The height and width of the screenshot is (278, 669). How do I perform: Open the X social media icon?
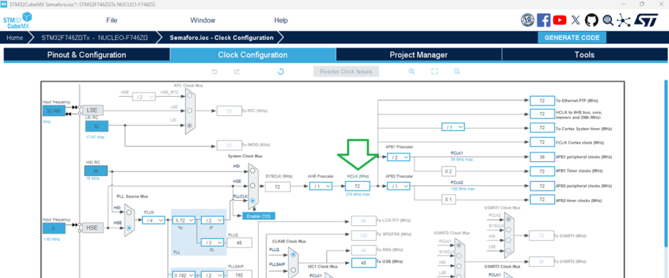pyautogui.click(x=576, y=20)
